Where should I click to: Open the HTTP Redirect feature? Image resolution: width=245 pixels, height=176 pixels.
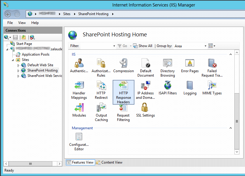101,87
